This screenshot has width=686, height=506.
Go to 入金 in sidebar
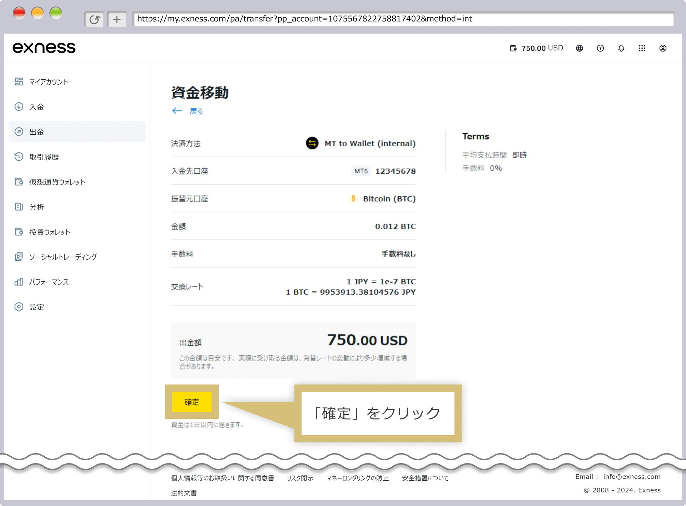[77, 106]
